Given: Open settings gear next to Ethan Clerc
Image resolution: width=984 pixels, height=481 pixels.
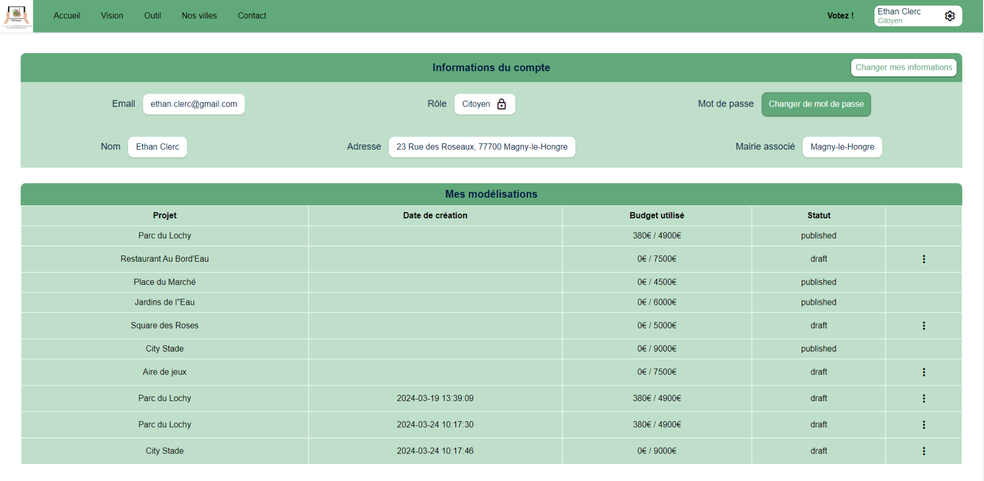Looking at the screenshot, I should click(949, 16).
